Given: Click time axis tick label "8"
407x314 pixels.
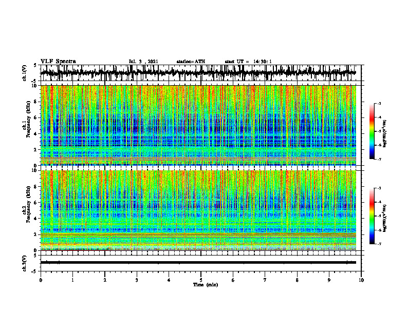Looking at the screenshot, I should (297, 280).
